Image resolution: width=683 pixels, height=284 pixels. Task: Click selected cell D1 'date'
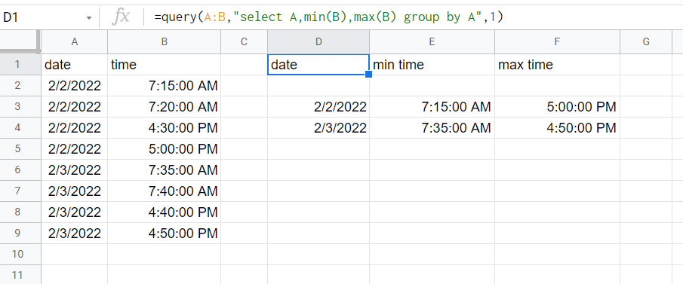click(x=318, y=65)
